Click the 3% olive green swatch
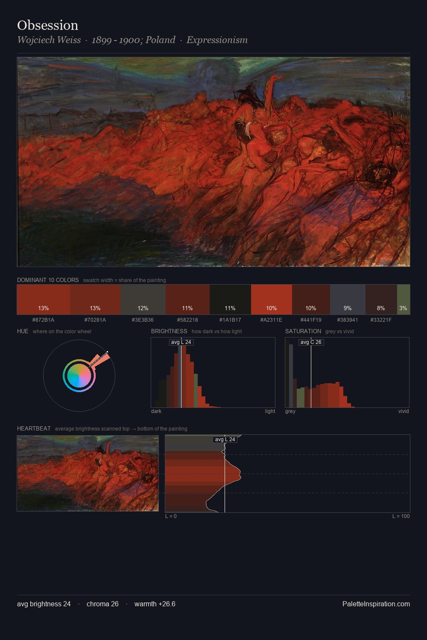 [404, 300]
